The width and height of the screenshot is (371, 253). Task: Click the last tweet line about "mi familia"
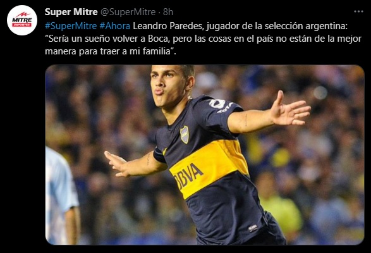point(111,51)
